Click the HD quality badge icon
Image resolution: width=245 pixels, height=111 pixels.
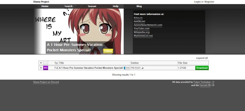46,68
